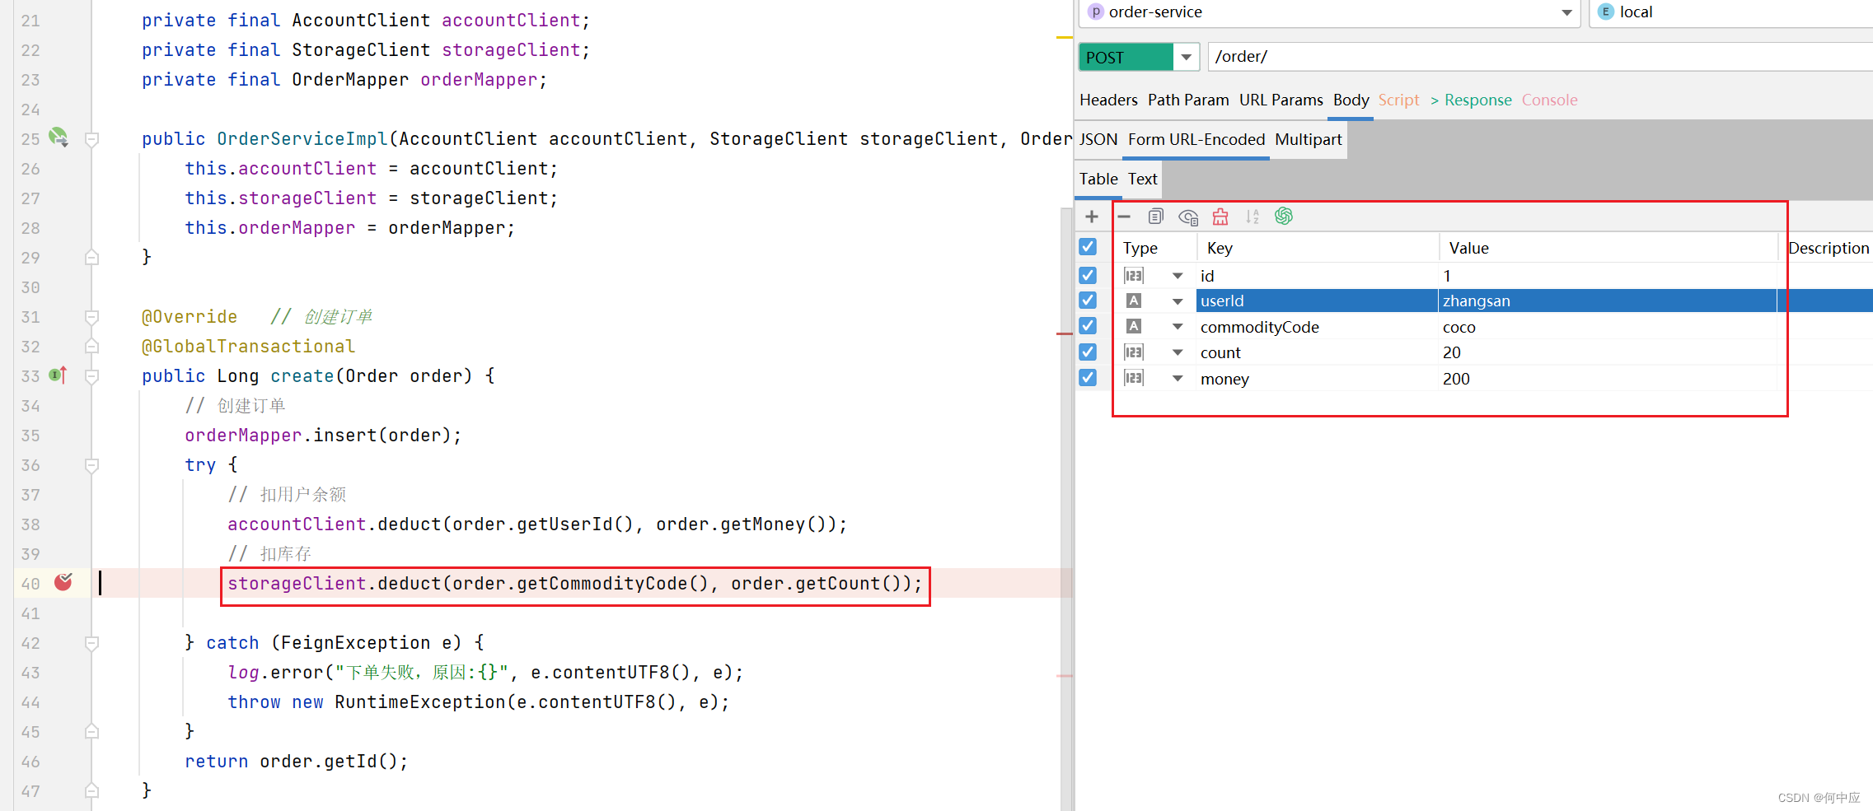The height and width of the screenshot is (811, 1873).
Task: Add a new parameter row with plus icon
Action: click(x=1092, y=217)
